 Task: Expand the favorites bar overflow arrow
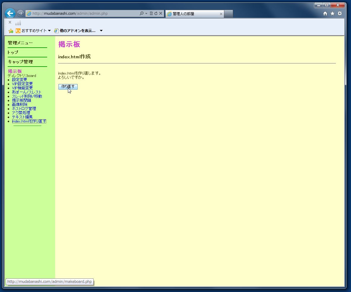pos(101,30)
